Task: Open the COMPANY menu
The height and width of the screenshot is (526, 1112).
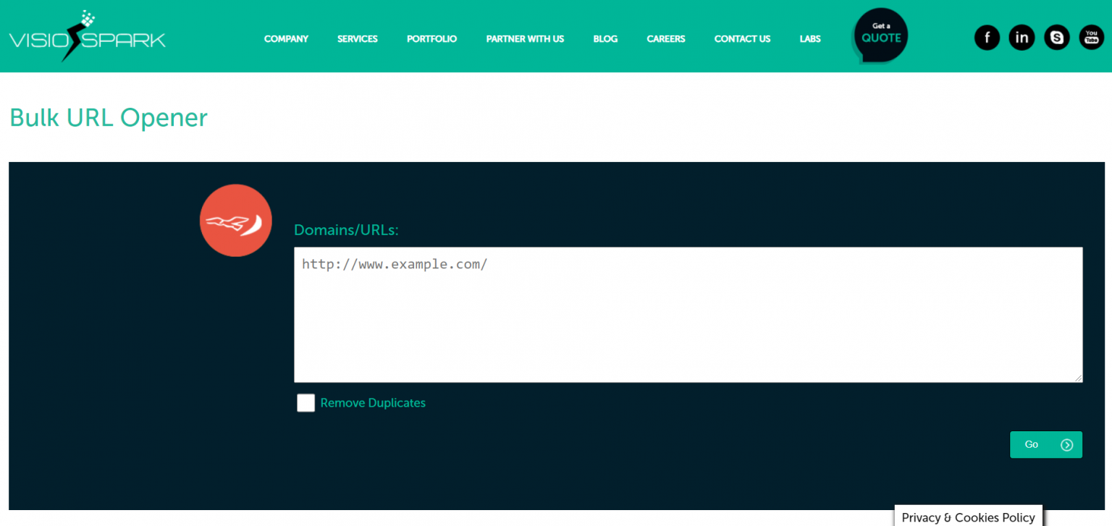Action: (286, 39)
